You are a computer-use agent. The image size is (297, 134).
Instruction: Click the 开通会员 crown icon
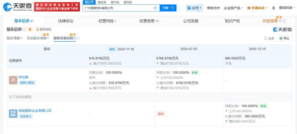point(249,8)
